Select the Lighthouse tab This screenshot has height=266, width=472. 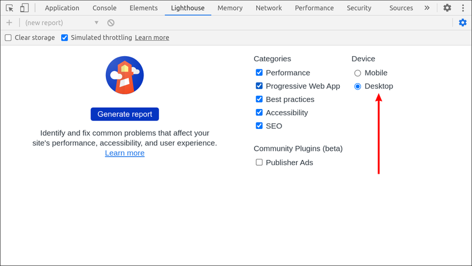tap(188, 8)
